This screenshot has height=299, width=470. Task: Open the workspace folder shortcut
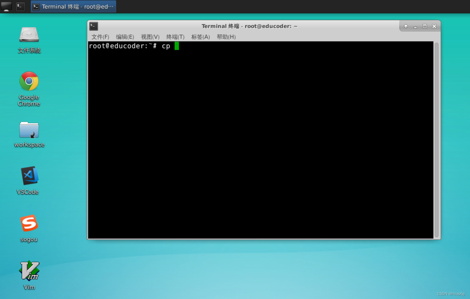pos(29,134)
